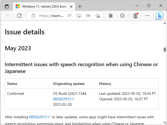Click the Issue details heading
Image resolution: width=167 pixels, height=125 pixels.
(x=24, y=32)
